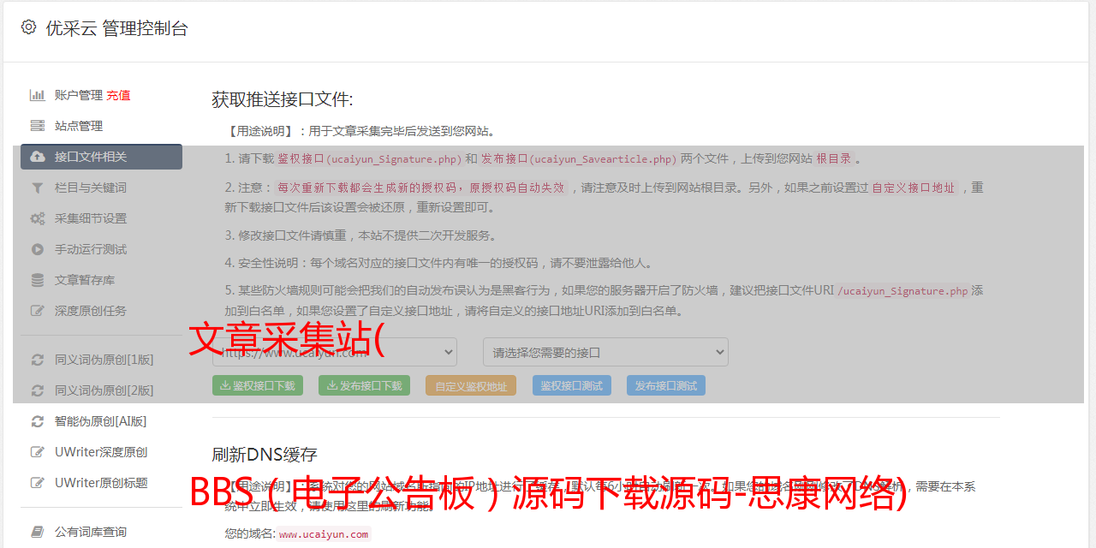Click the 发布接口(ucaiyun_Savearticle.php) code text
This screenshot has height=548, width=1096.
pos(579,158)
